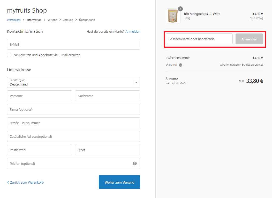The height and width of the screenshot is (198, 272).
Task: Click the quantity badge on product image
Action: (180, 9)
